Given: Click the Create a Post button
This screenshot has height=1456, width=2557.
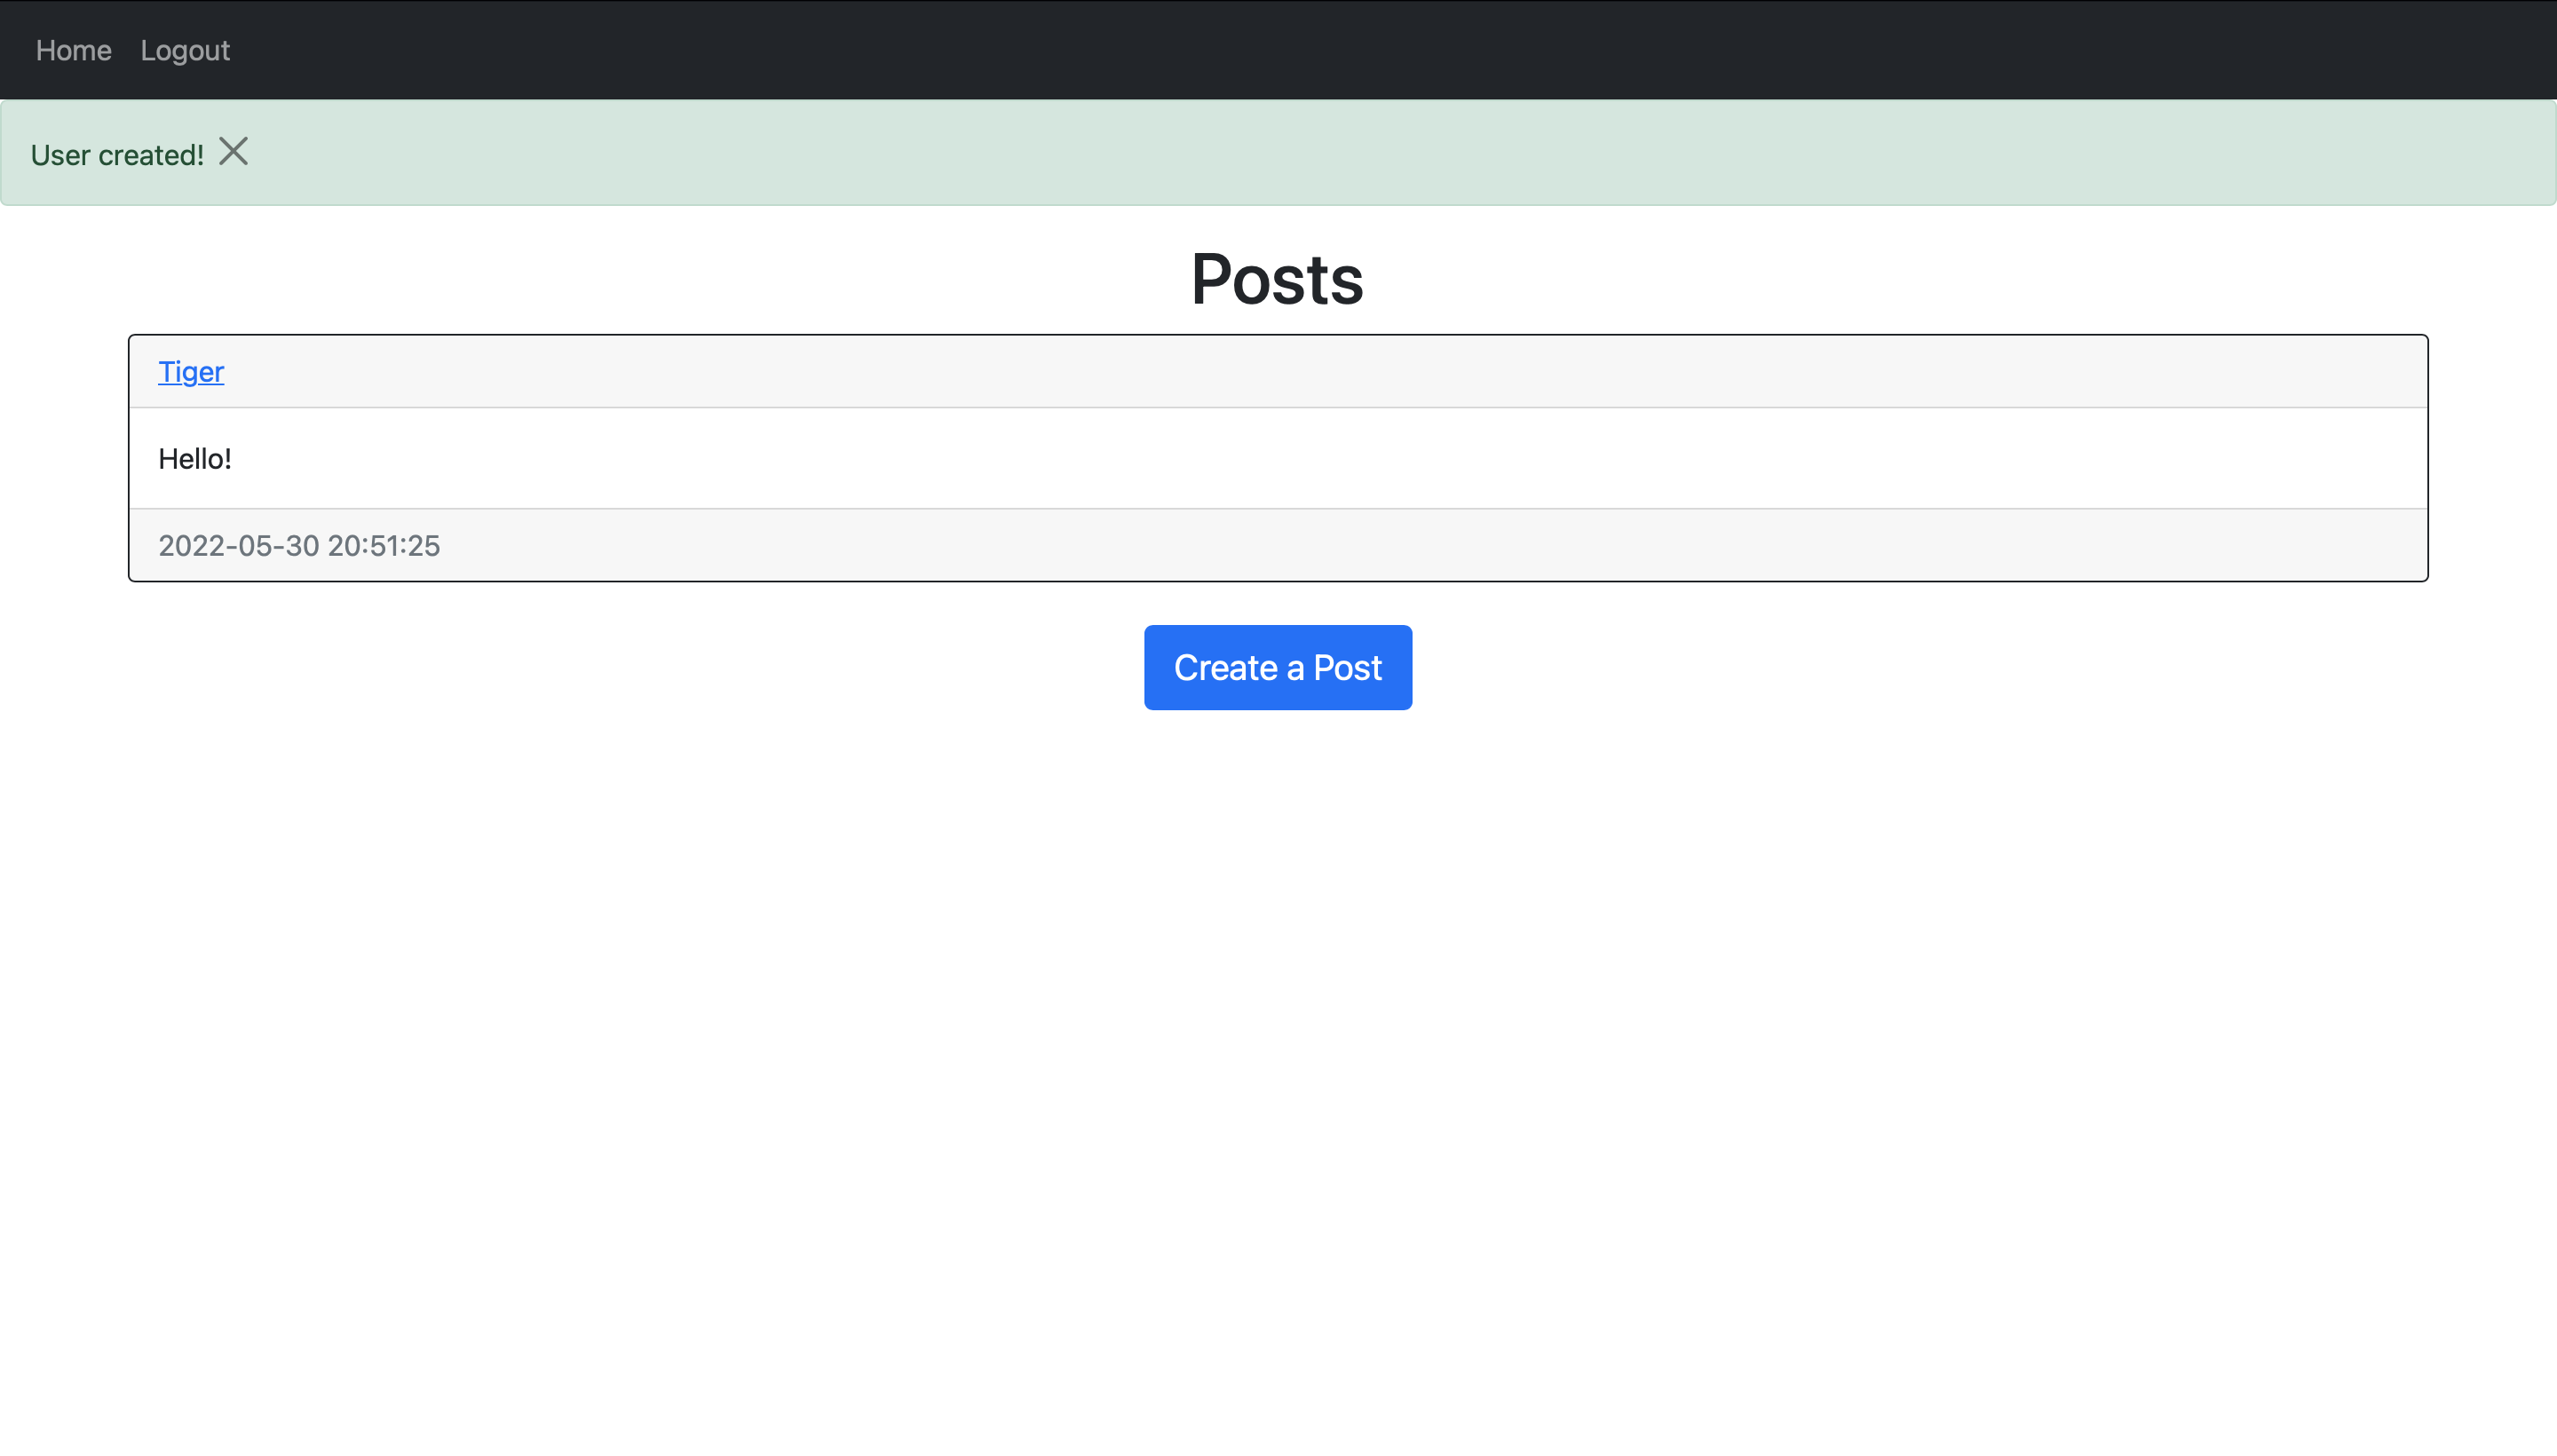Looking at the screenshot, I should point(1278,668).
